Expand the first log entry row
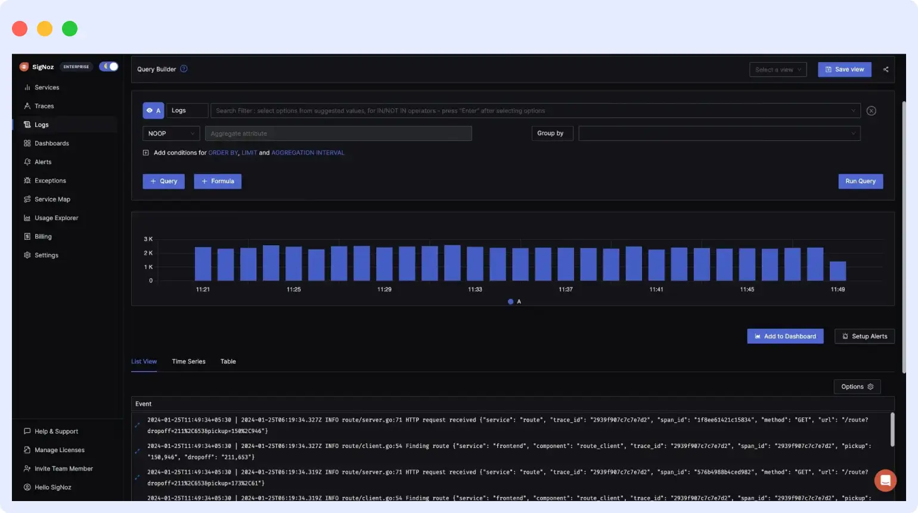The image size is (918, 513). pos(137,425)
